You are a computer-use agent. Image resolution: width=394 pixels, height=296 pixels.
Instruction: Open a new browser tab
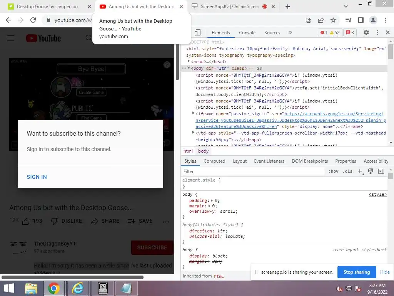click(288, 7)
